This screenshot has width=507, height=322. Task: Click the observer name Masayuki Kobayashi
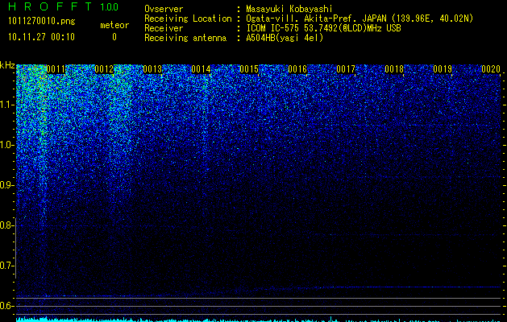click(x=289, y=9)
